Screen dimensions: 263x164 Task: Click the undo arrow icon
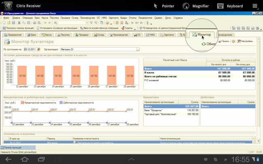point(45,23)
